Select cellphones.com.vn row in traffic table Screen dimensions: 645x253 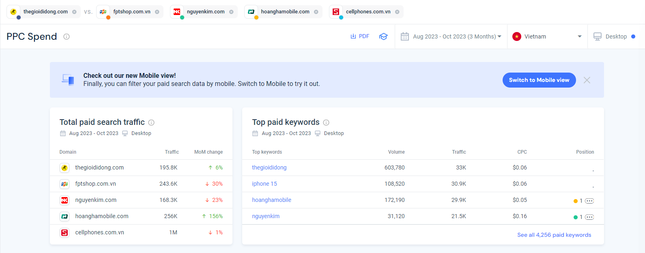pyautogui.click(x=141, y=232)
